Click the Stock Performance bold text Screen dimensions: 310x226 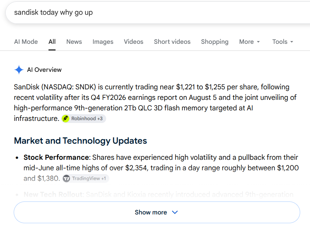tap(56, 157)
